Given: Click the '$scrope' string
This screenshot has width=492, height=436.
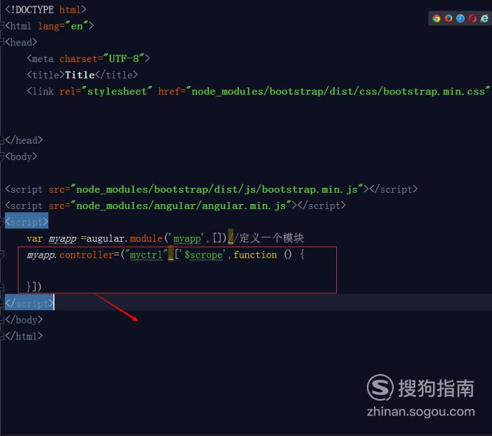Looking at the screenshot, I should pos(203,255).
